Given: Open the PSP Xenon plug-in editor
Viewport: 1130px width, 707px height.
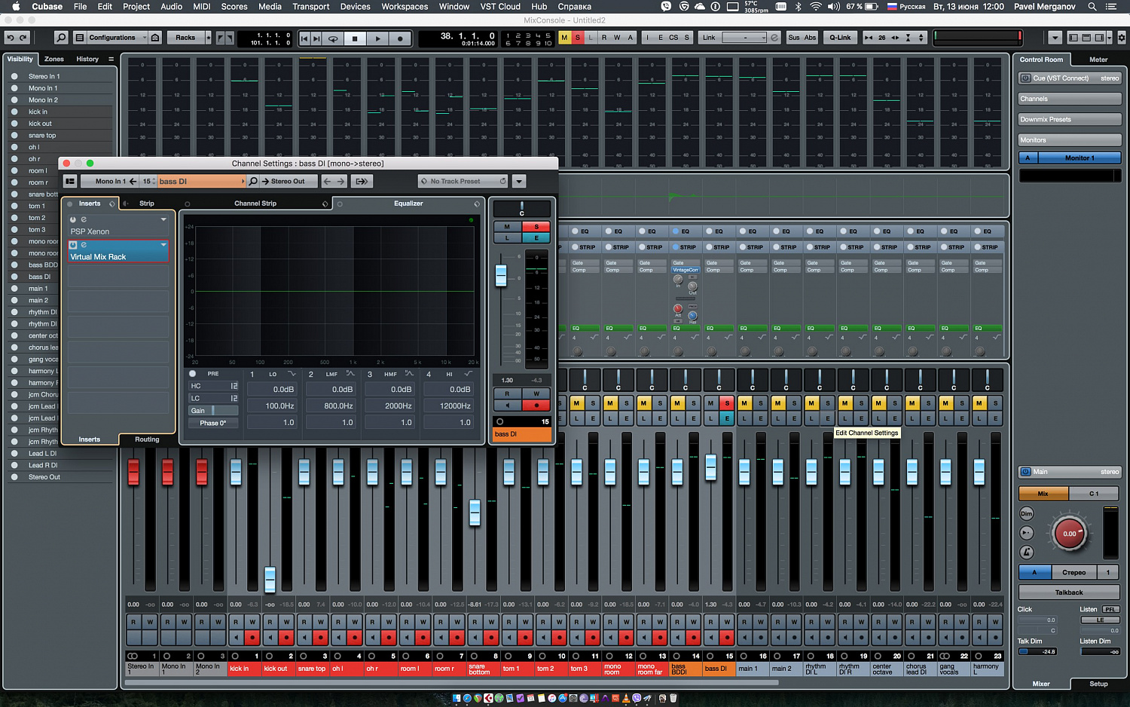Looking at the screenshot, I should pos(84,220).
